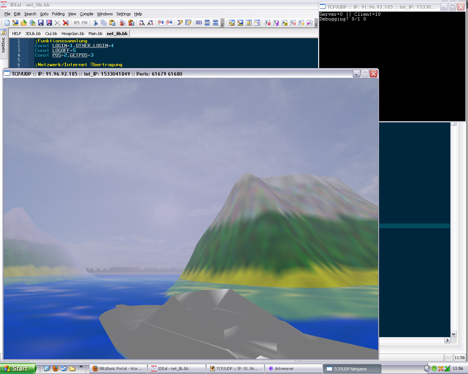The width and height of the screenshot is (468, 374).
Task: Click the Folding menu
Action: pyautogui.click(x=58, y=14)
